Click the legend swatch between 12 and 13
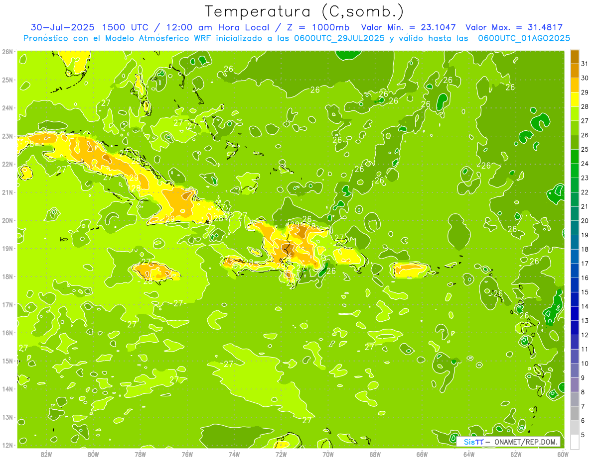Viewport: 598px width, 461px height. 575,328
